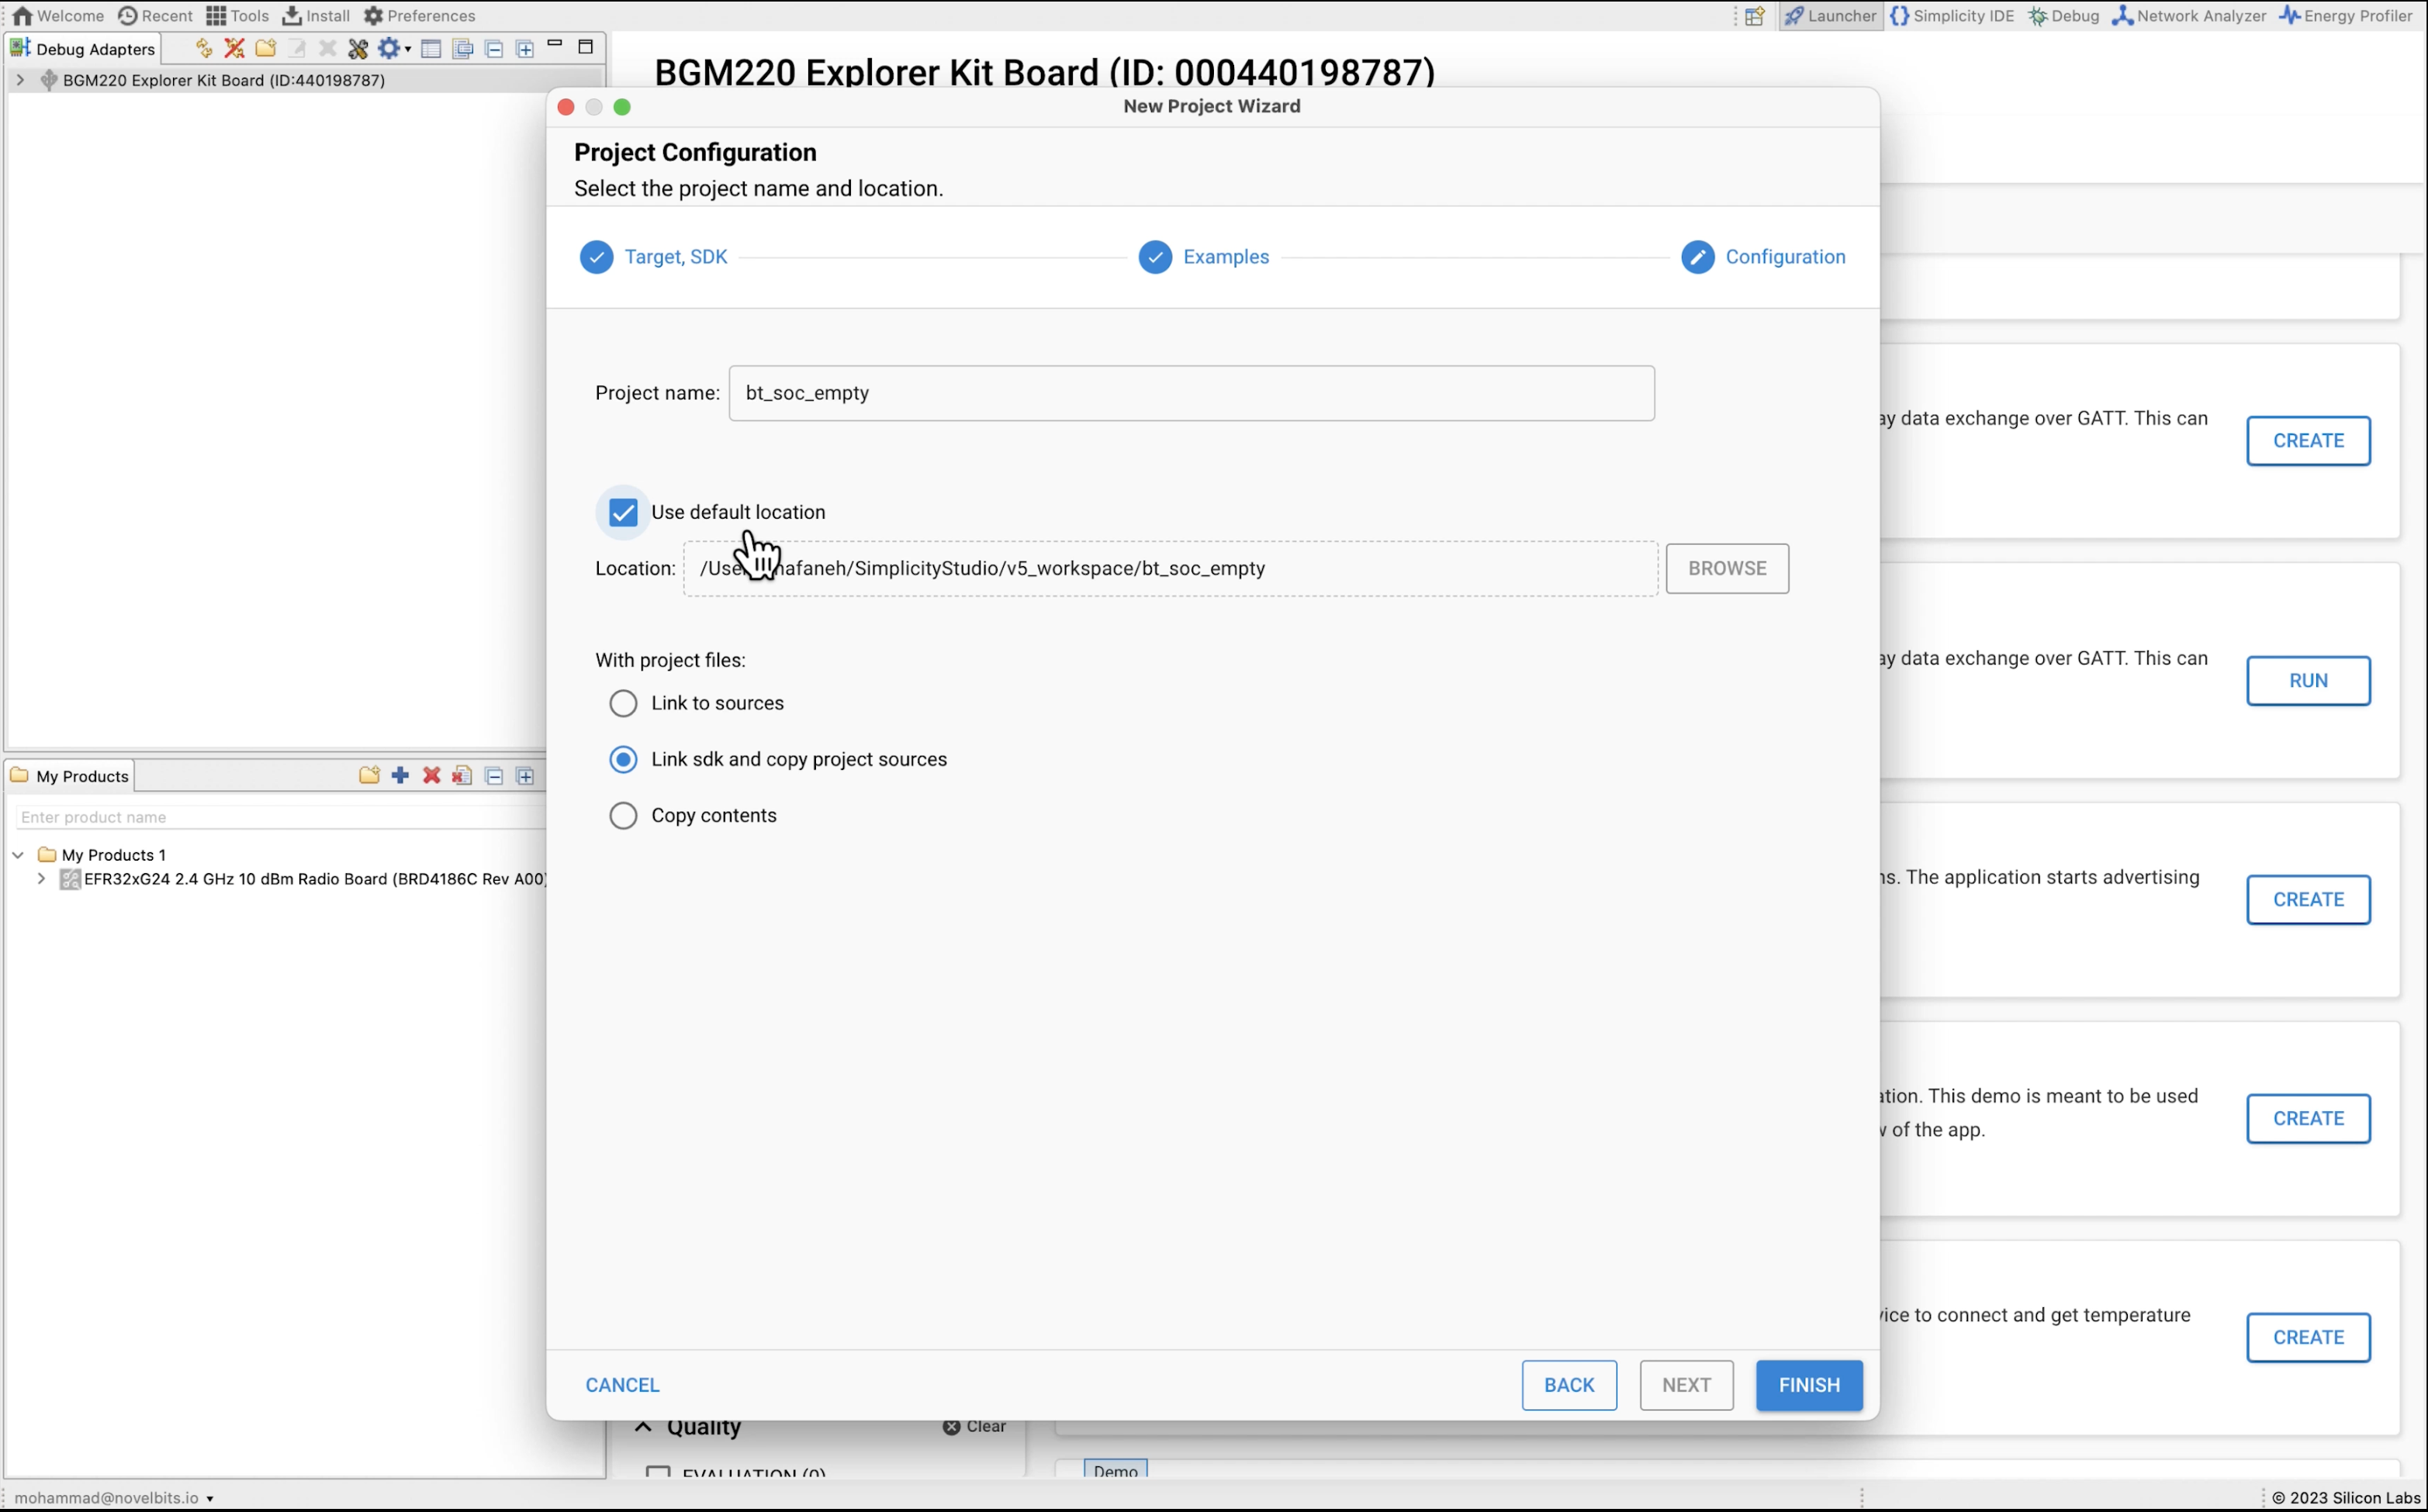Click the CANCEL link in the wizard
2428x1512 pixels.
point(622,1385)
